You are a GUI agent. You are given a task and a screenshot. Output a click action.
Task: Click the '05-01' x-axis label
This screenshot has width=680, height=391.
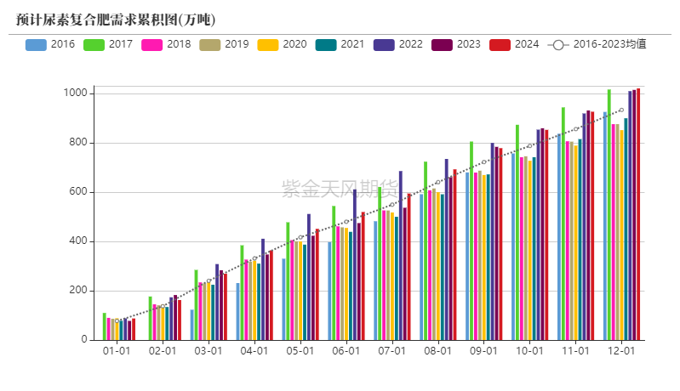click(x=300, y=351)
